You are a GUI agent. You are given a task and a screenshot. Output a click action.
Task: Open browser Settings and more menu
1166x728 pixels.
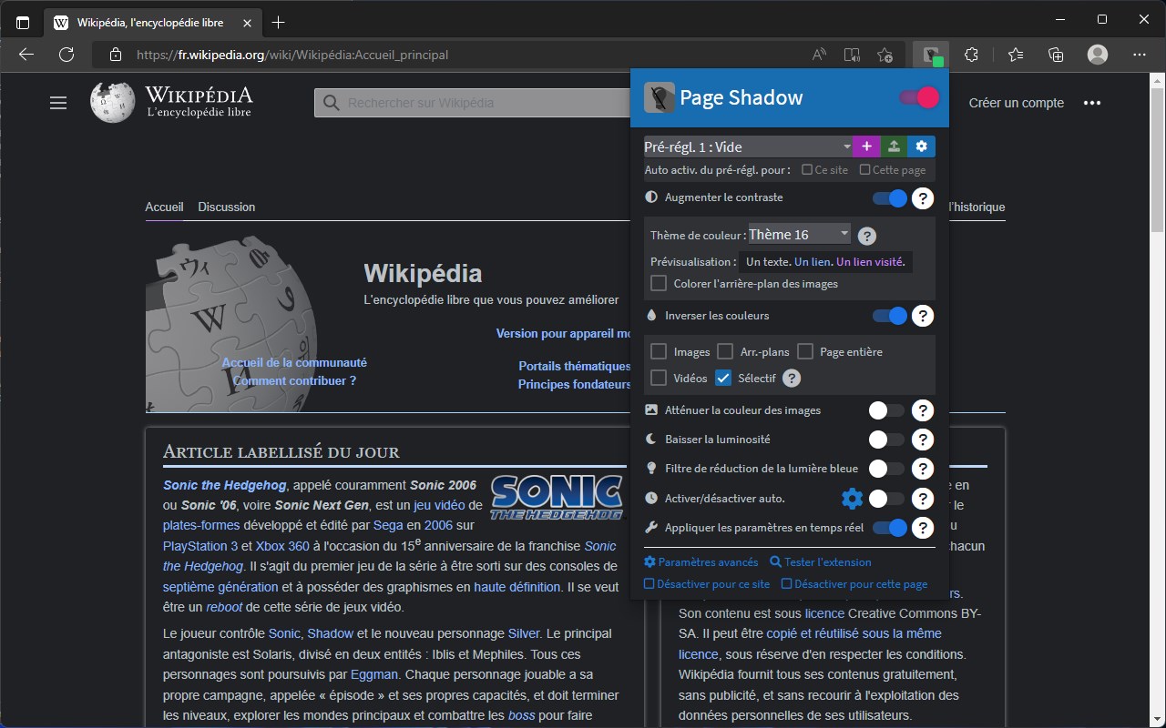(x=1138, y=55)
